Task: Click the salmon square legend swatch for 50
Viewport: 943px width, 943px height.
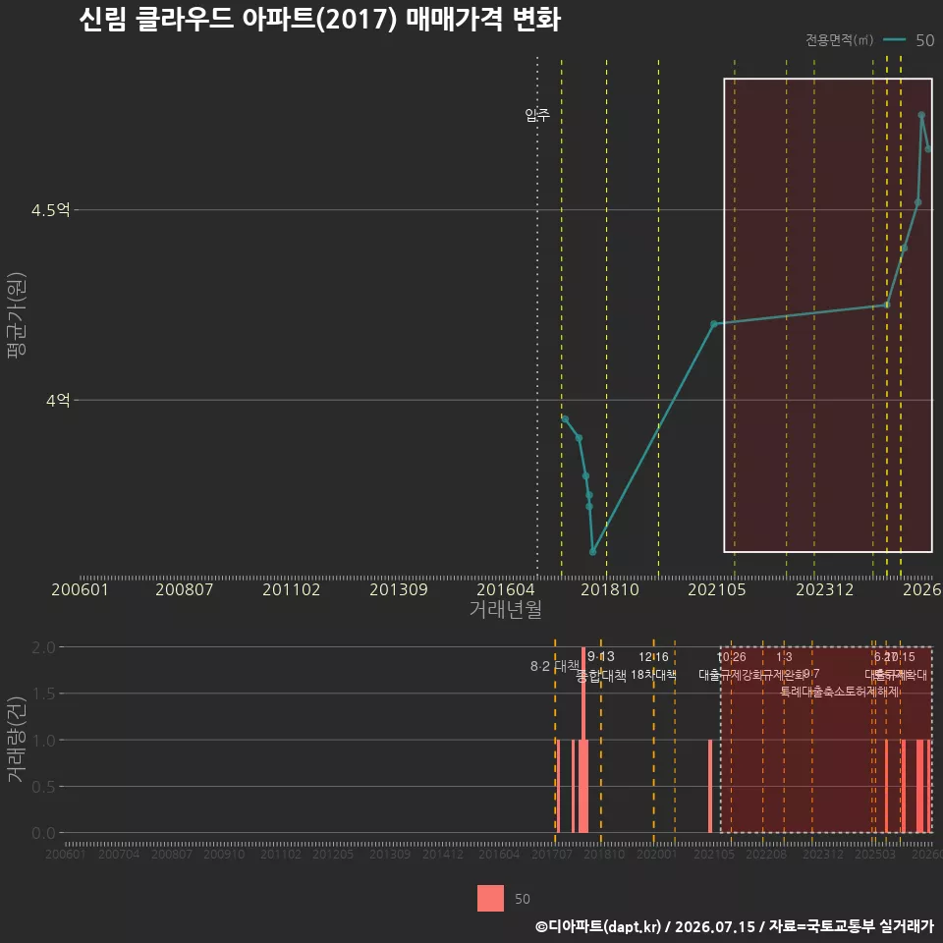Action: [490, 898]
